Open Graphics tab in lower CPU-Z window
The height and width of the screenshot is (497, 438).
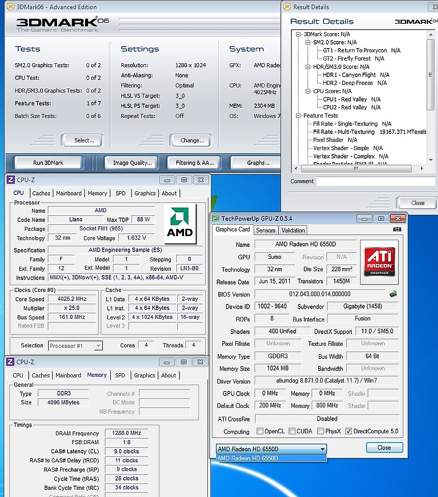[145, 375]
